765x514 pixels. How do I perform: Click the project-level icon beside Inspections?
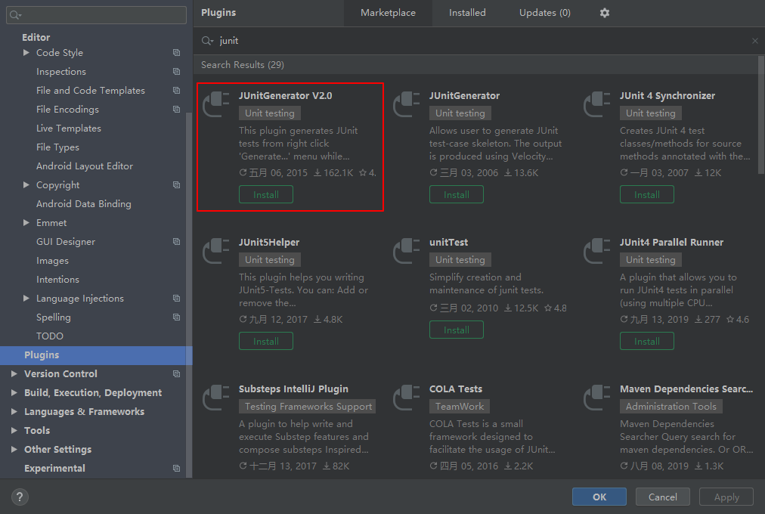(x=177, y=72)
